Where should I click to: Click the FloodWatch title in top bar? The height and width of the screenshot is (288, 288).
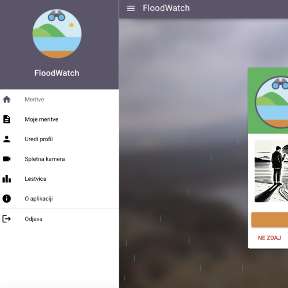pyautogui.click(x=166, y=8)
